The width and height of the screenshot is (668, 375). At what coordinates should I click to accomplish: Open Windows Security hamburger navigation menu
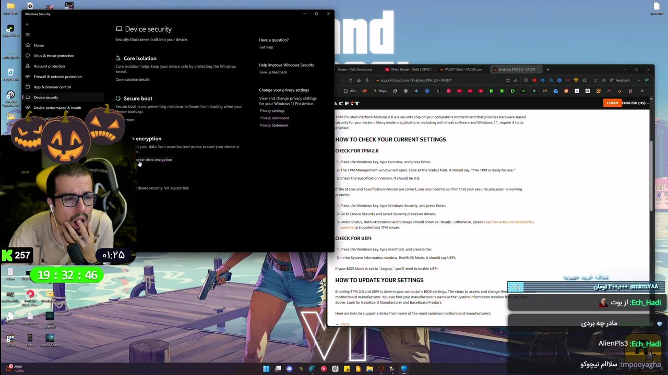pyautogui.click(x=28, y=35)
